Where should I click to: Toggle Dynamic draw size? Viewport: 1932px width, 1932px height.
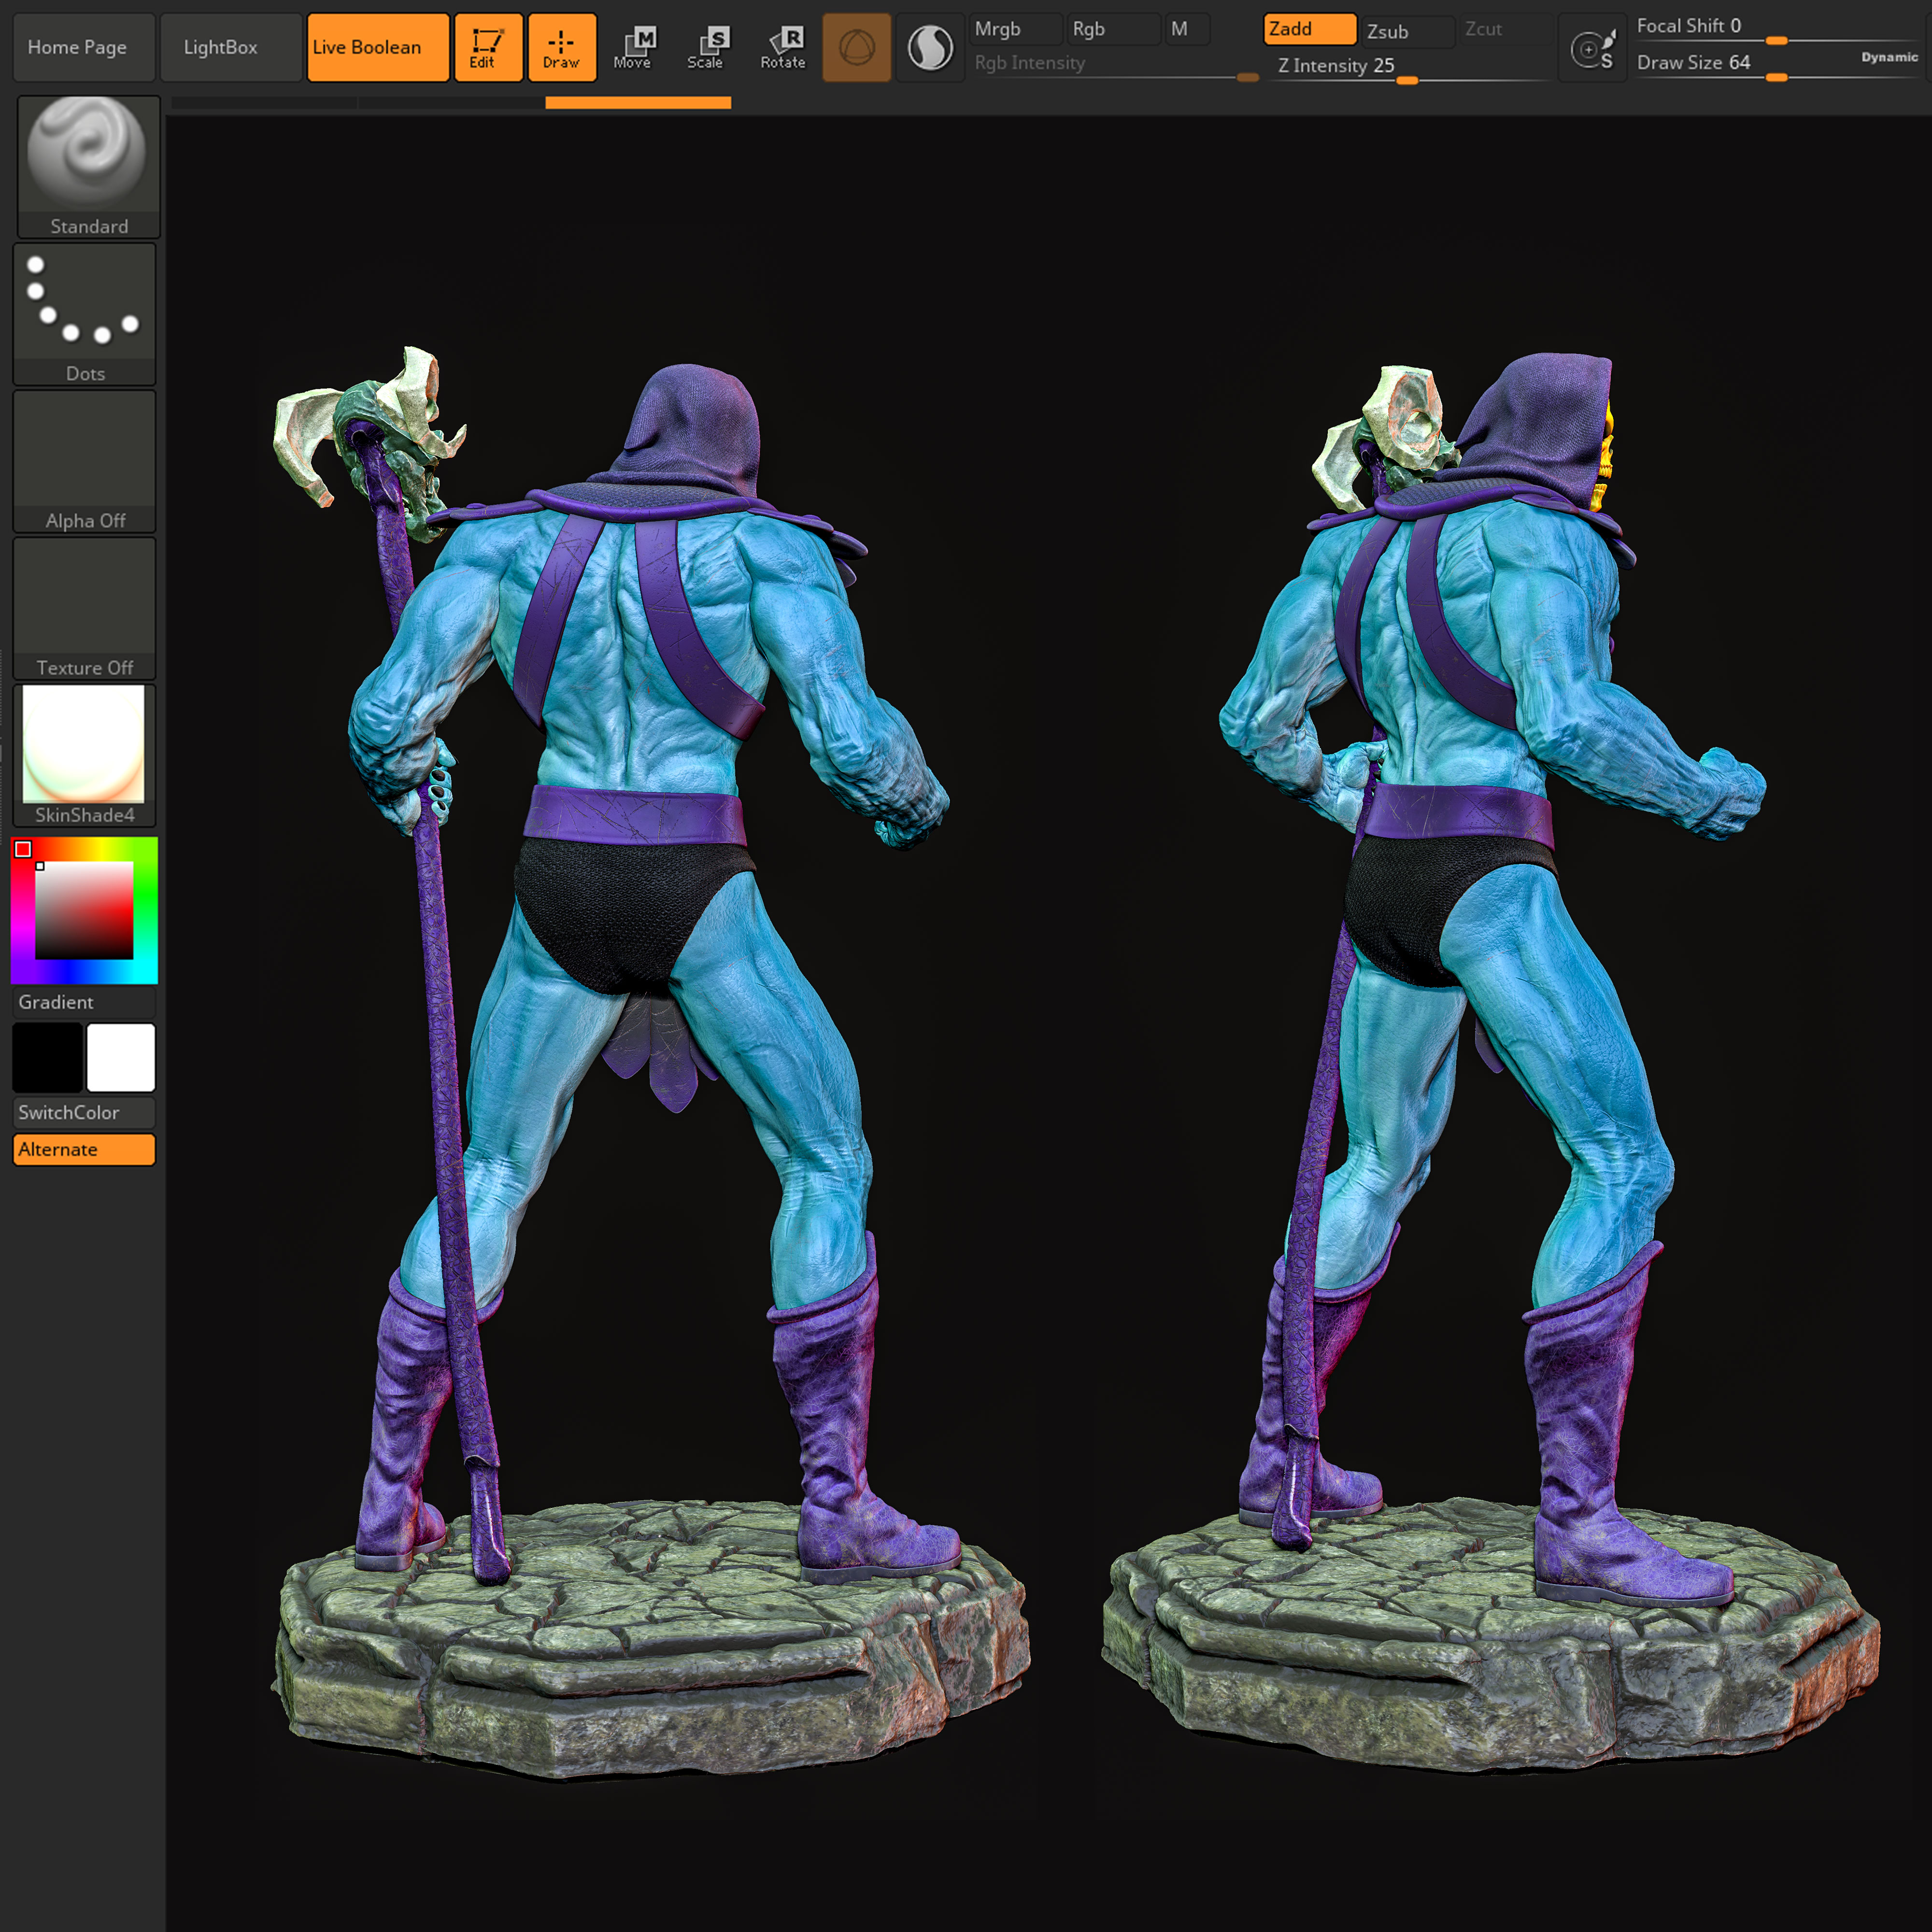pyautogui.click(x=1889, y=57)
